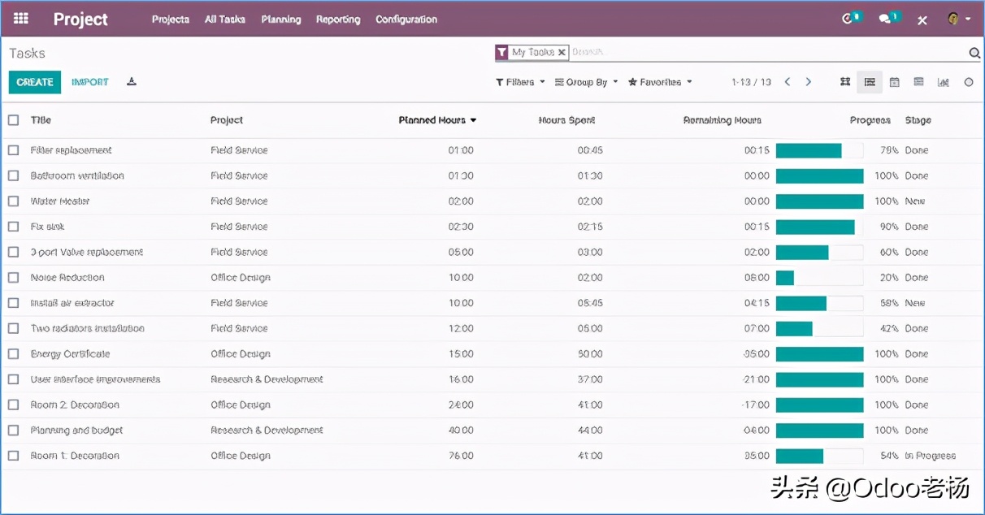Open the Group By dropdown
The image size is (985, 515).
click(586, 82)
